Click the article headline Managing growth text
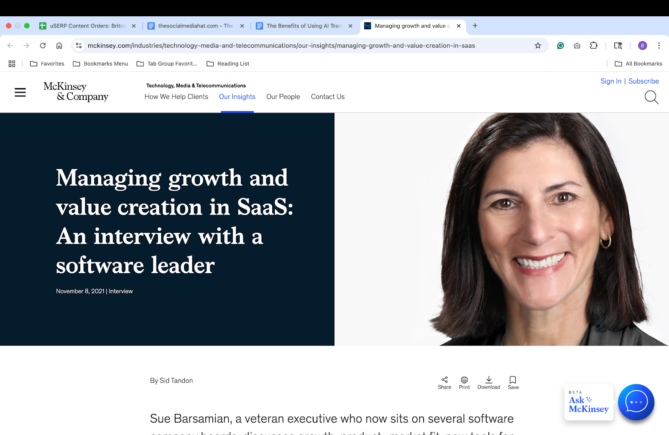This screenshot has width=669, height=435. tap(175, 221)
